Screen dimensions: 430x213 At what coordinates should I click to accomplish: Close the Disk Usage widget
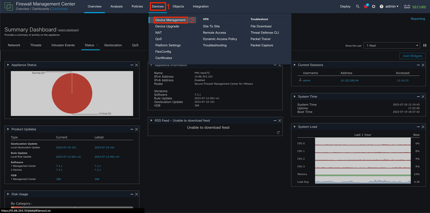[x=136, y=194]
